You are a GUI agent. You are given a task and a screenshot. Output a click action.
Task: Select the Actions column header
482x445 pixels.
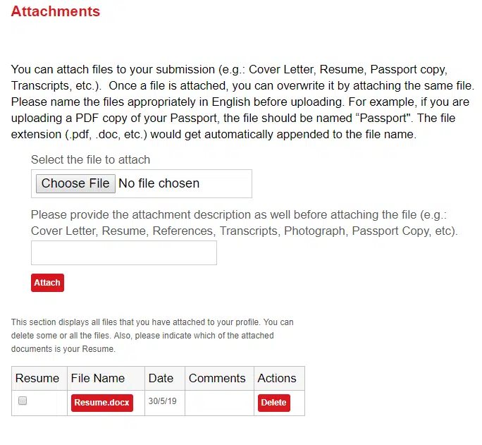pyautogui.click(x=277, y=378)
